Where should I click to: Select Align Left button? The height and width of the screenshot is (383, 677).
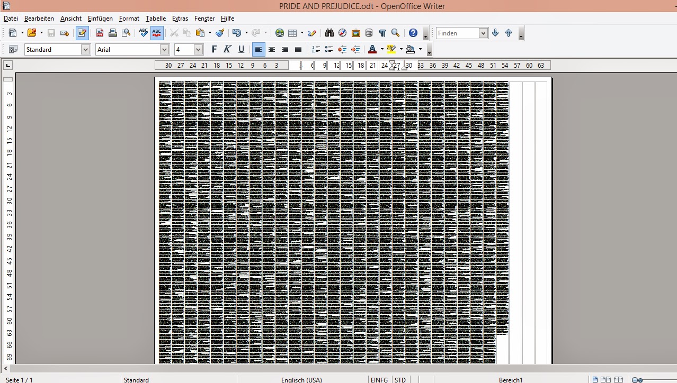pos(259,49)
